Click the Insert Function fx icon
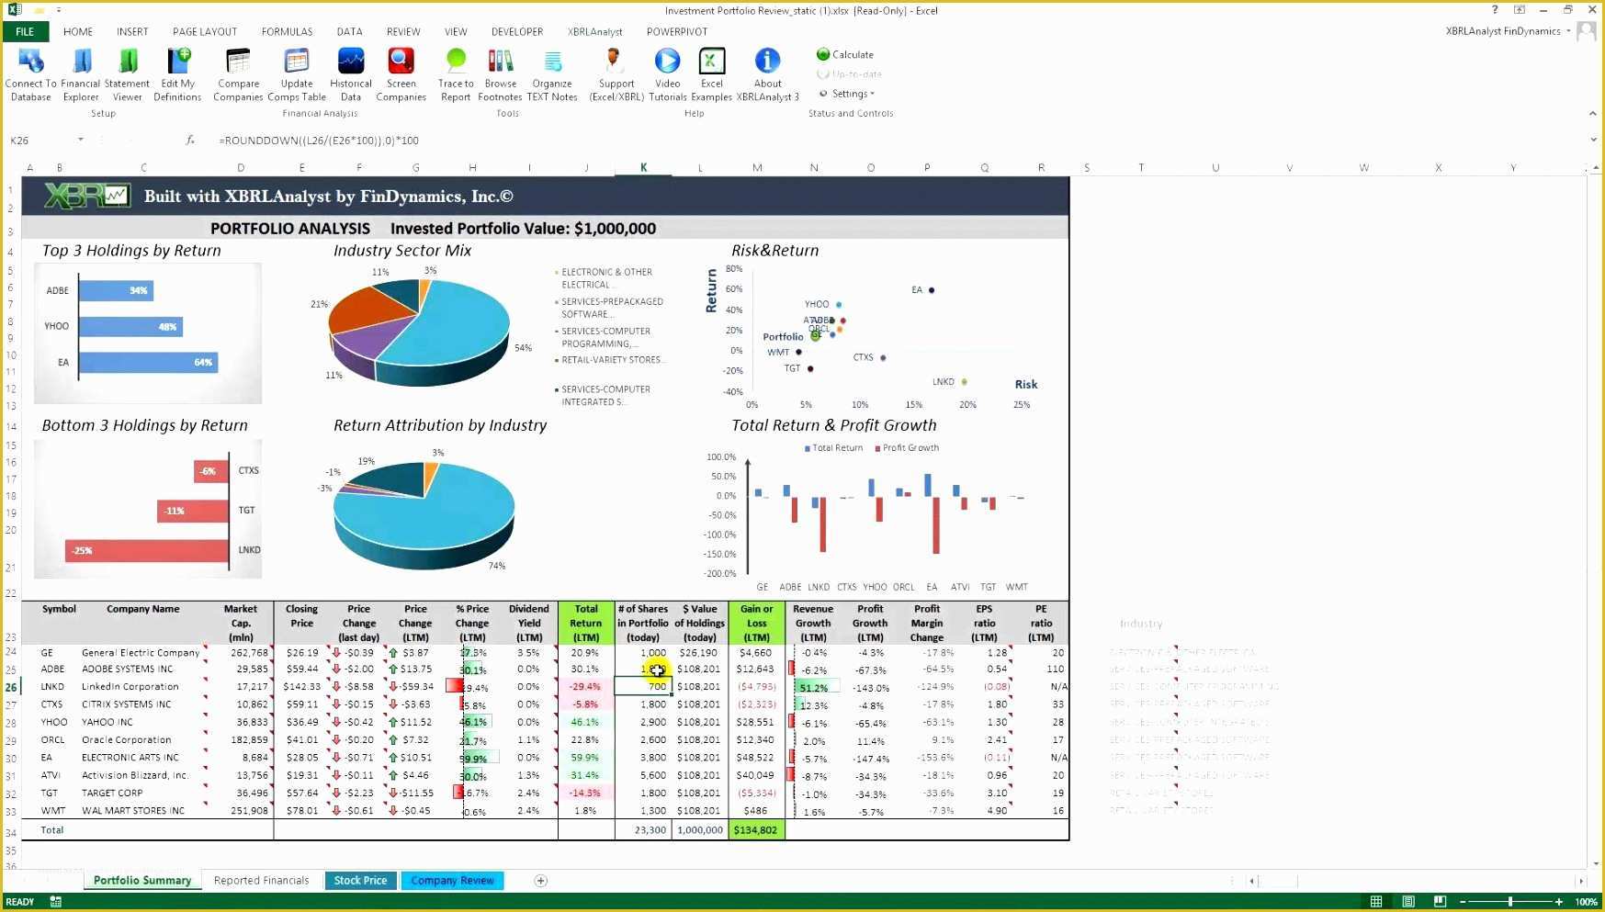Image resolution: width=1605 pixels, height=912 pixels. click(190, 141)
